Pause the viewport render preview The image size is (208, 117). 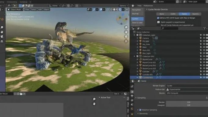(x=127, y=9)
